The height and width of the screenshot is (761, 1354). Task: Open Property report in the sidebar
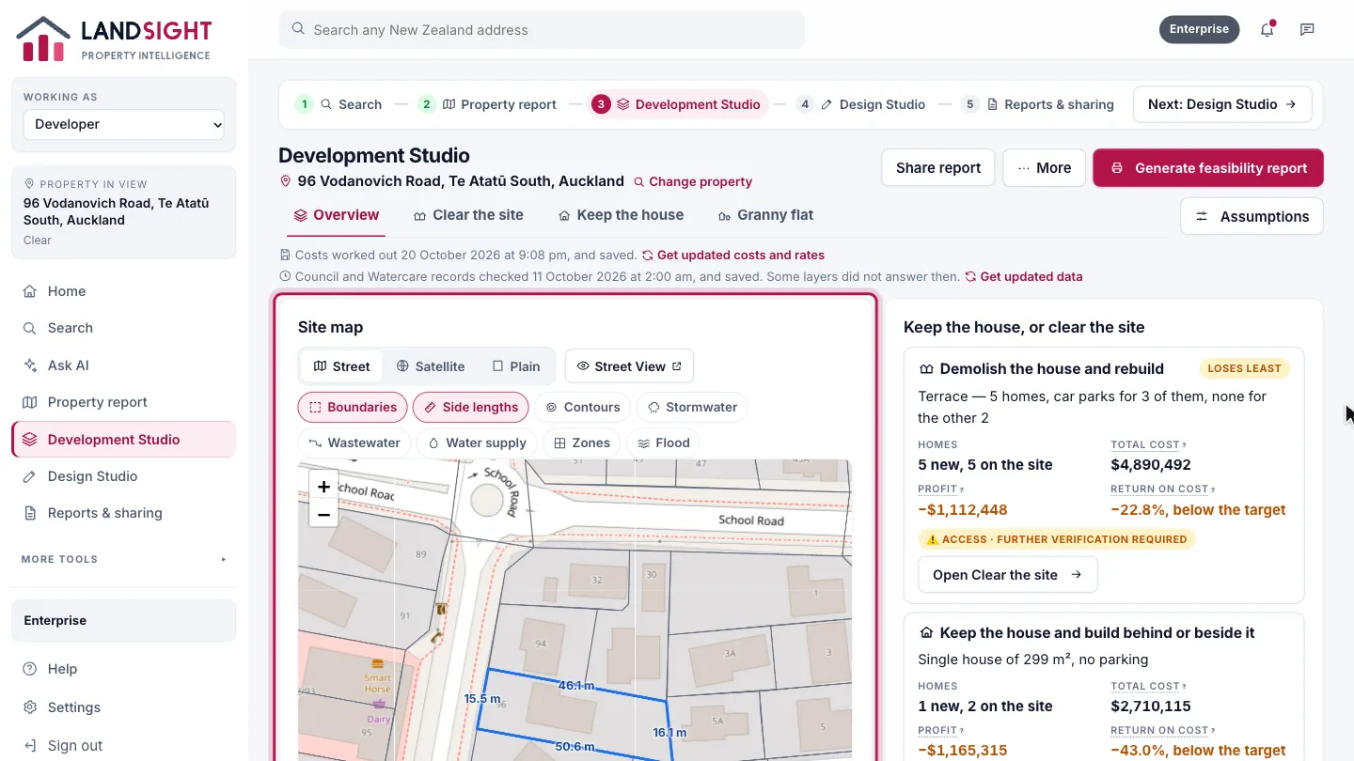click(x=123, y=402)
